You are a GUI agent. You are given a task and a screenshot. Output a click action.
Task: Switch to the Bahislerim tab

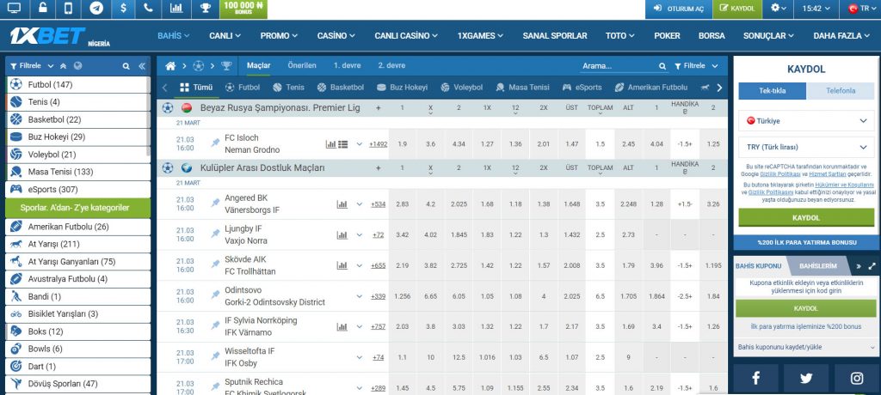point(817,266)
